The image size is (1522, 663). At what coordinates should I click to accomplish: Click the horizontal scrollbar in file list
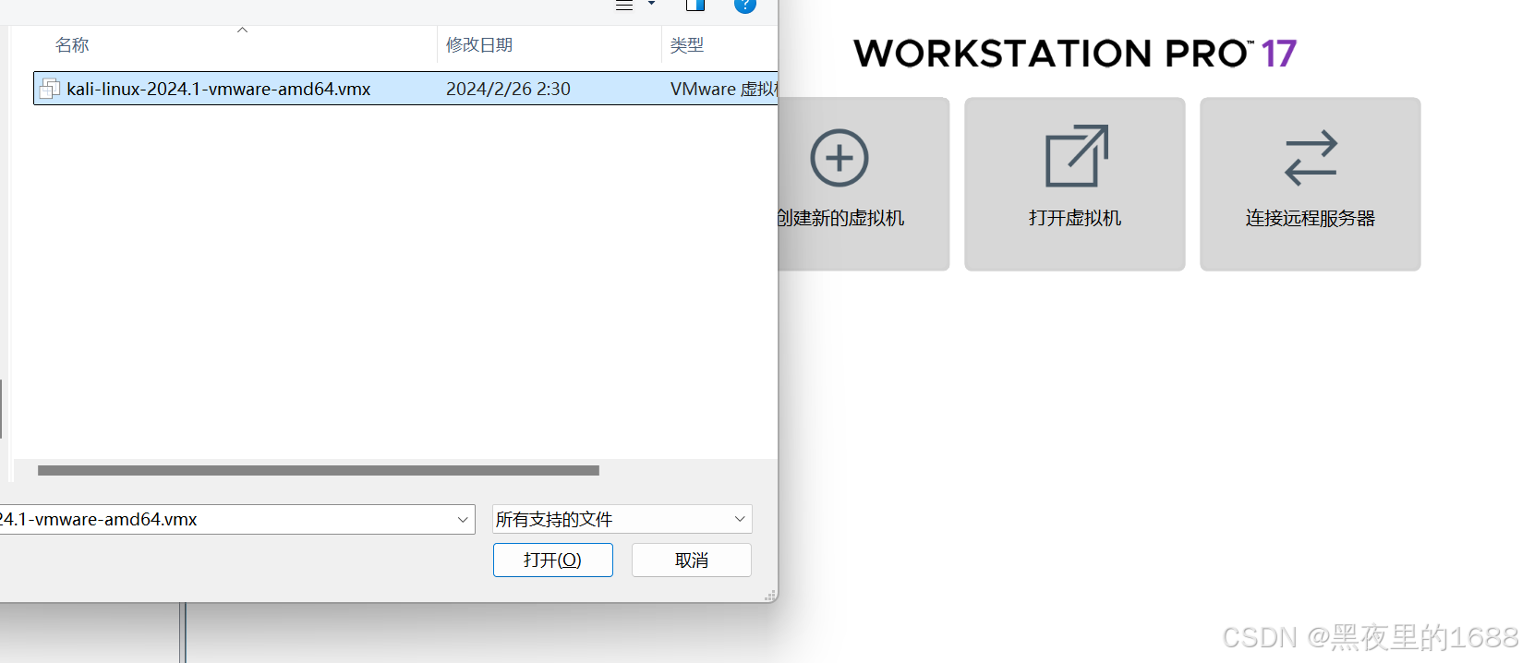coord(319,470)
